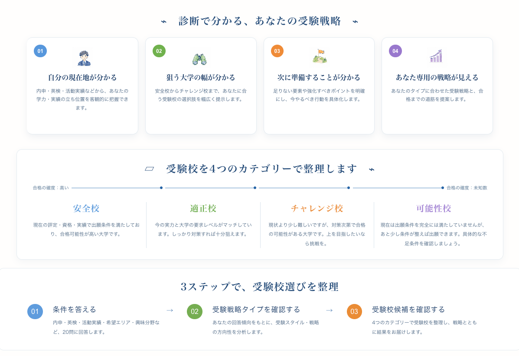Select the 適正校 category heading
This screenshot has height=356, width=519.
pos(203,208)
